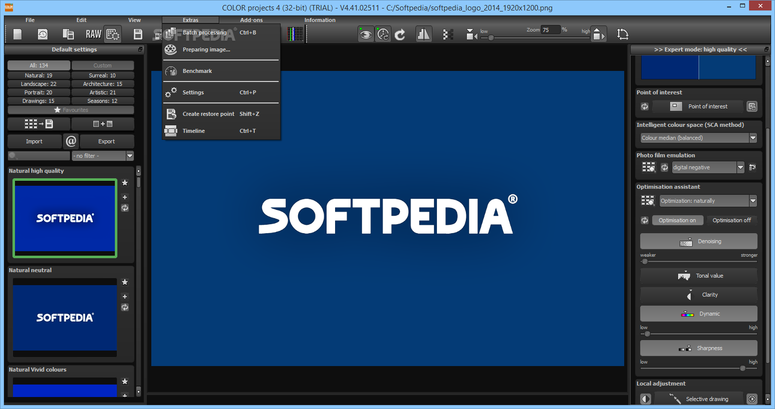Click the Export button
The width and height of the screenshot is (775, 409).
[x=107, y=141]
